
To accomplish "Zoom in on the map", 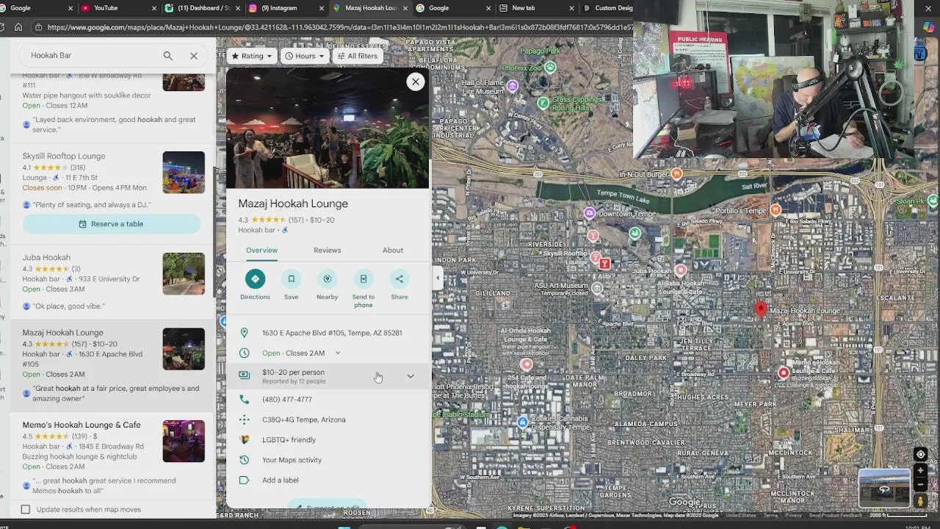I will coord(920,471).
